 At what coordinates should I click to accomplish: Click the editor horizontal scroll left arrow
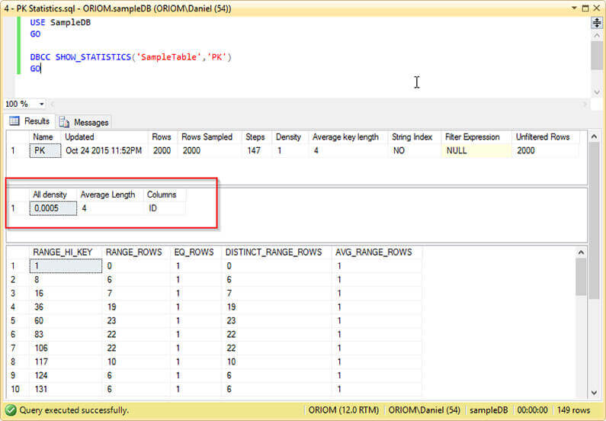pos(53,104)
